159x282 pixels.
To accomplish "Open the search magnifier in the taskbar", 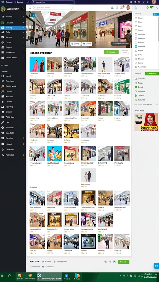I will pyautogui.click(x=9, y=275).
